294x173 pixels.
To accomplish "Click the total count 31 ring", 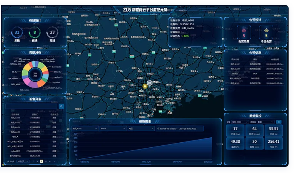I will click(17, 33).
